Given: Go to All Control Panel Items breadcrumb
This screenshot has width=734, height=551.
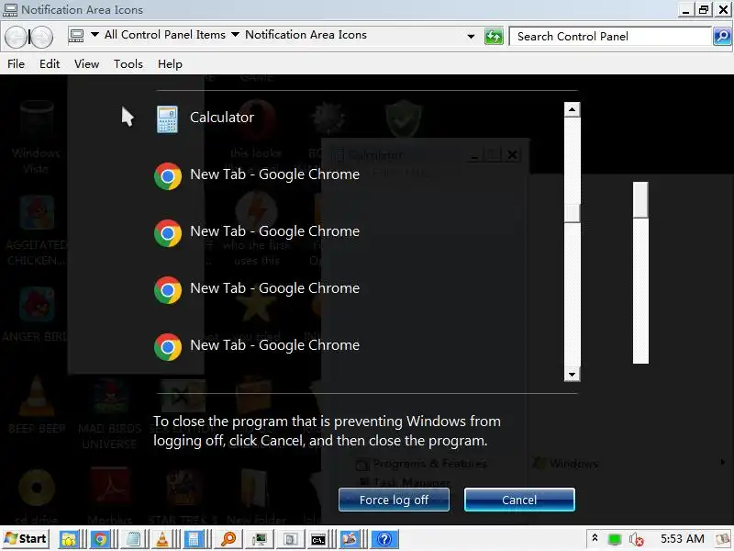Looking at the screenshot, I should tap(165, 35).
